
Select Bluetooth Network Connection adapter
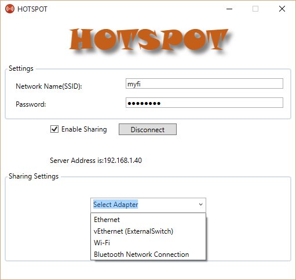point(148,254)
